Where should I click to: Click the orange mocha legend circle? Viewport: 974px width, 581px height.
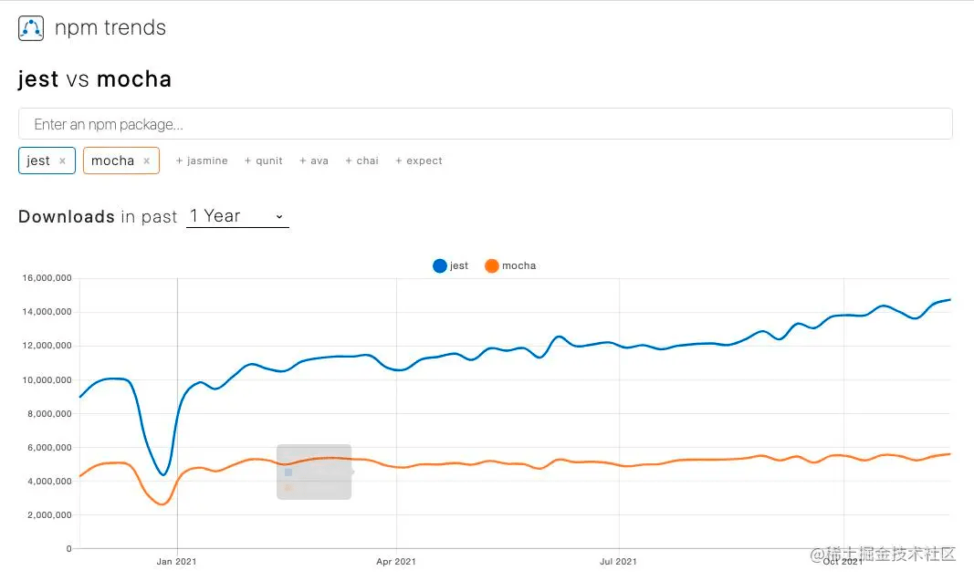click(492, 265)
